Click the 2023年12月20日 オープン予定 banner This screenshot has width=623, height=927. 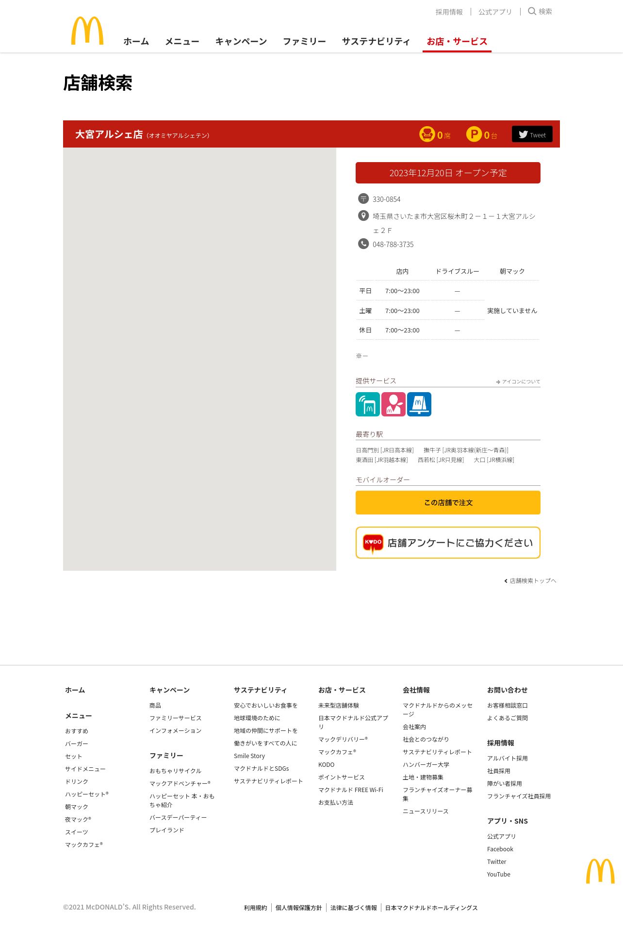pyautogui.click(x=448, y=173)
